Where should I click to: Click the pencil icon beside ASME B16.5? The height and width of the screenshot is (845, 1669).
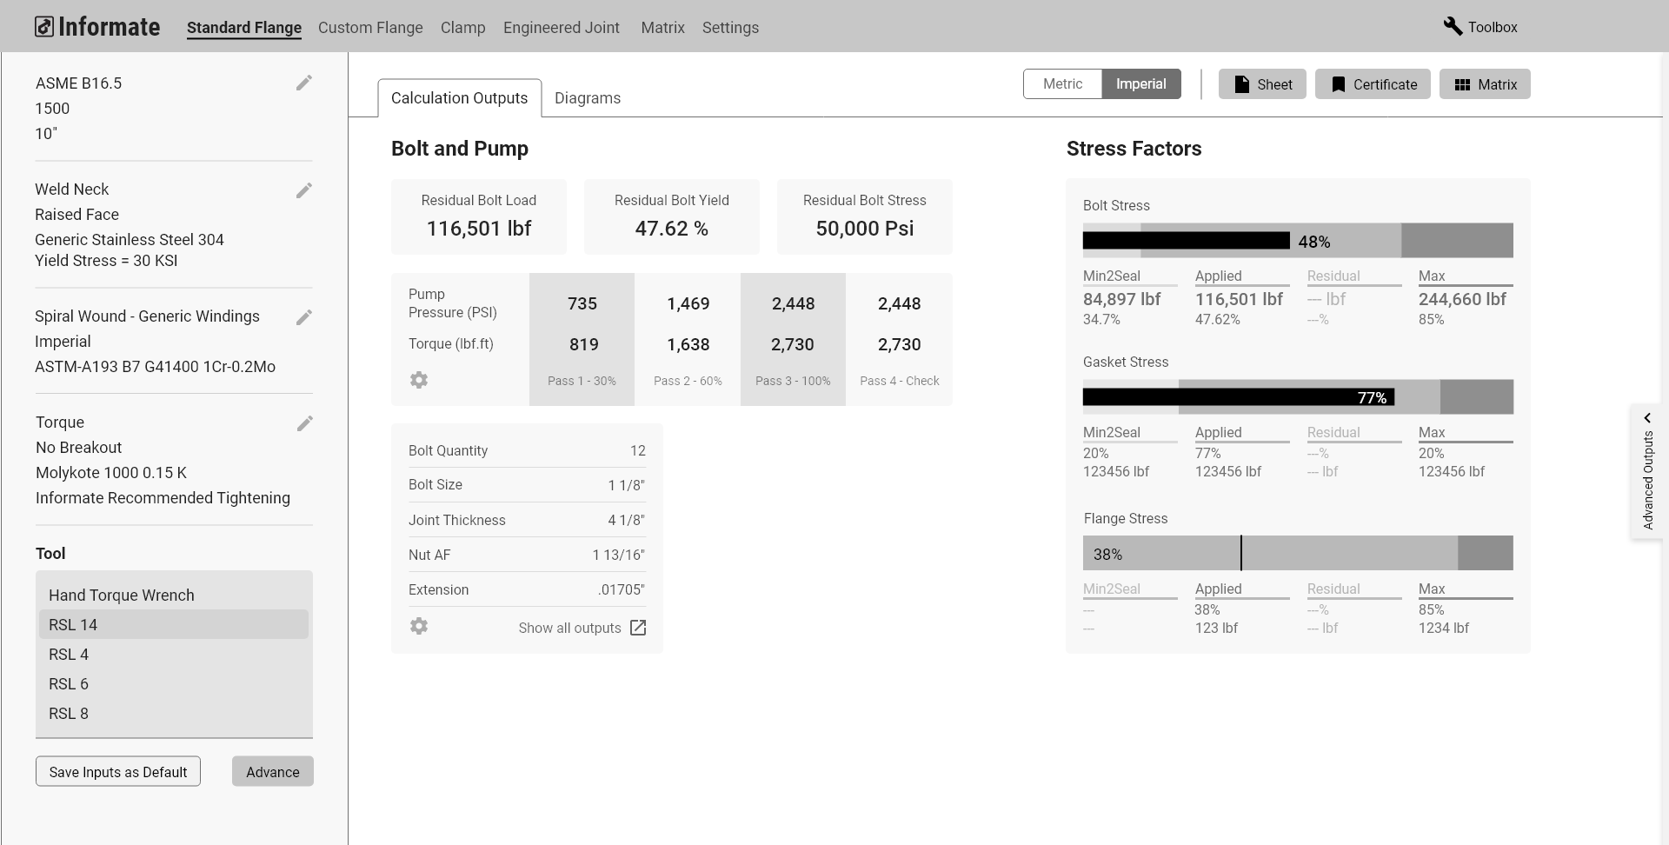[303, 83]
